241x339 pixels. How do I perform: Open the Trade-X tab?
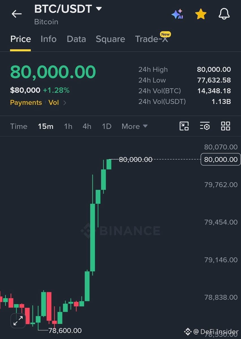152,39
